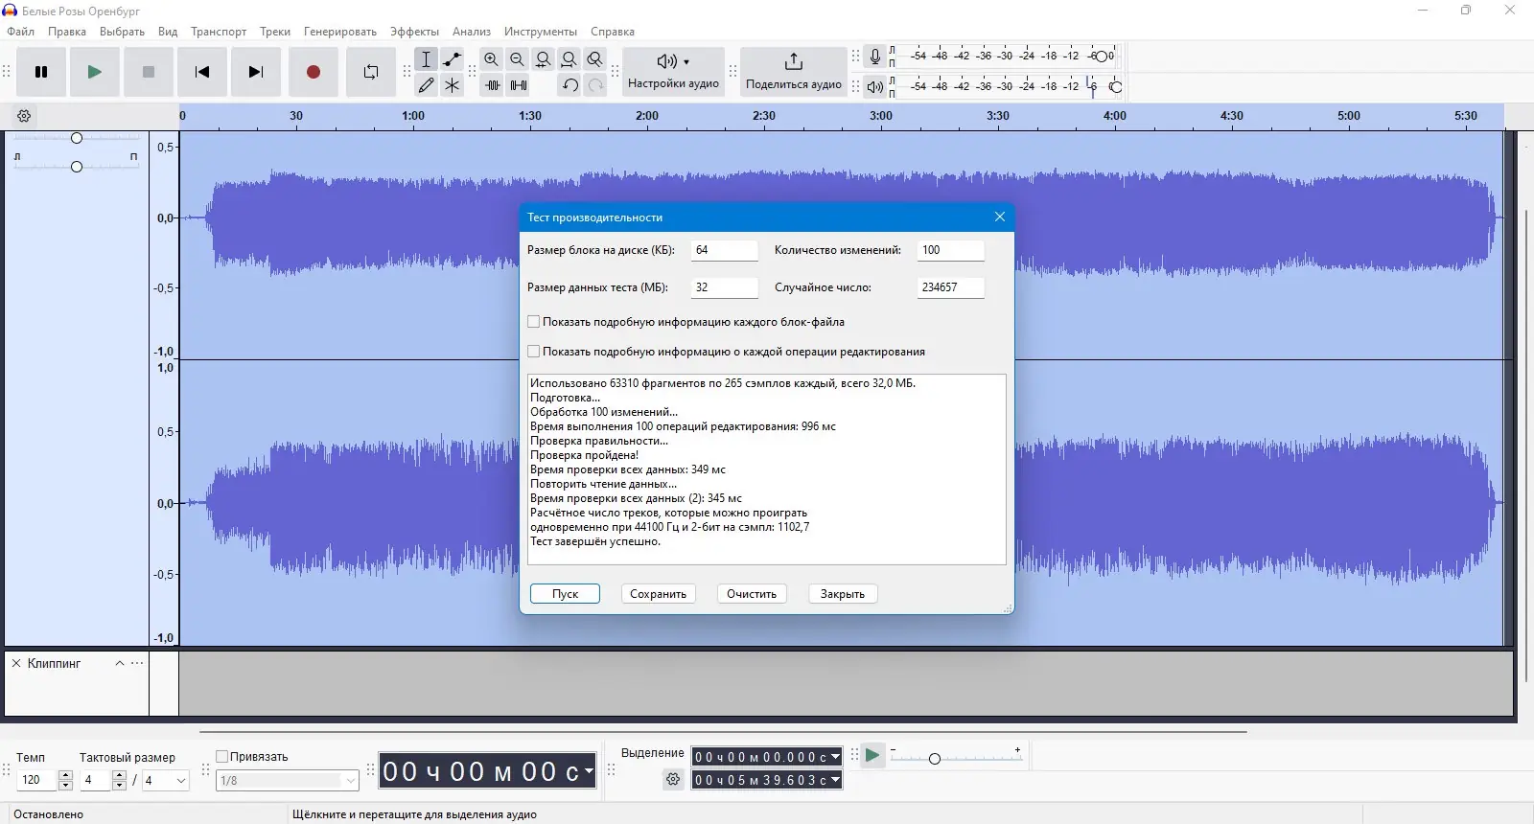Click the Zoom In magnifier icon
Viewport: 1534px width, 824px height.
coord(492,59)
